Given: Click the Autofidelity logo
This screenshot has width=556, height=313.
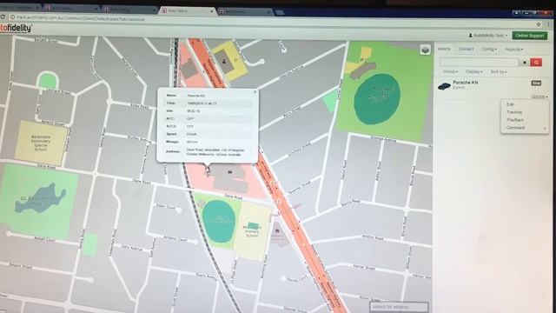Looking at the screenshot, I should pos(16,29).
